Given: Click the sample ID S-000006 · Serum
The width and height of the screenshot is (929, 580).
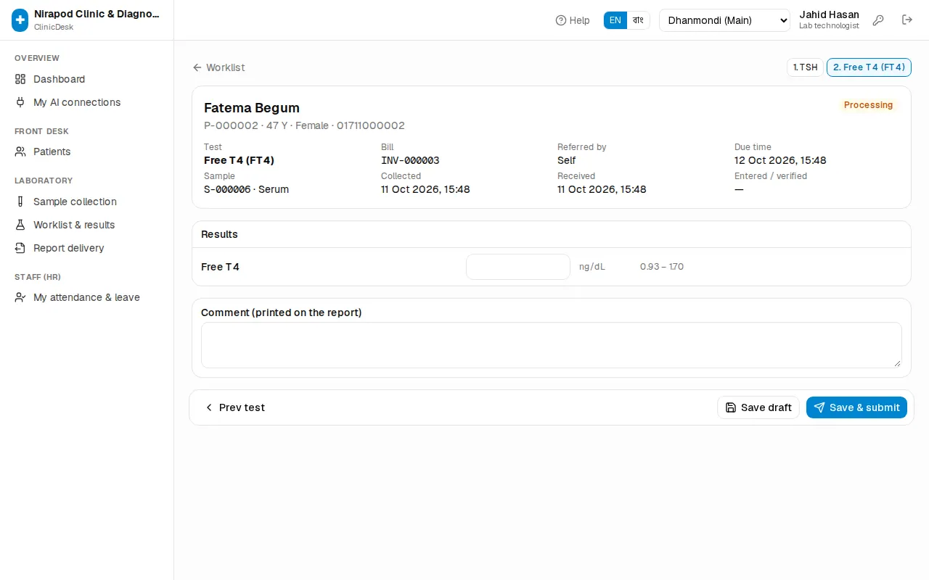Looking at the screenshot, I should [x=246, y=189].
